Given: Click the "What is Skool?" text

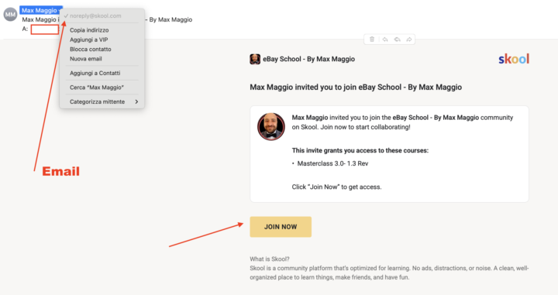Looking at the screenshot, I should [270, 259].
